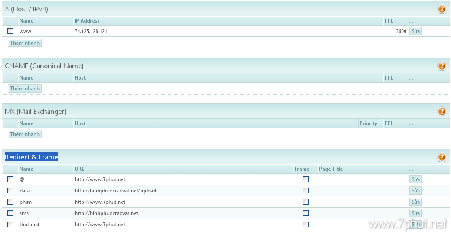Viewport: 451px width, 232px height.
Task: Click Sửa for the www A record
Action: tap(415, 31)
